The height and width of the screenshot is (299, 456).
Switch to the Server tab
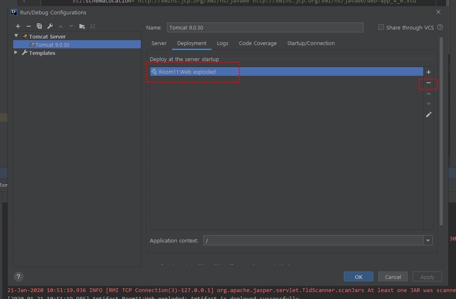[159, 43]
